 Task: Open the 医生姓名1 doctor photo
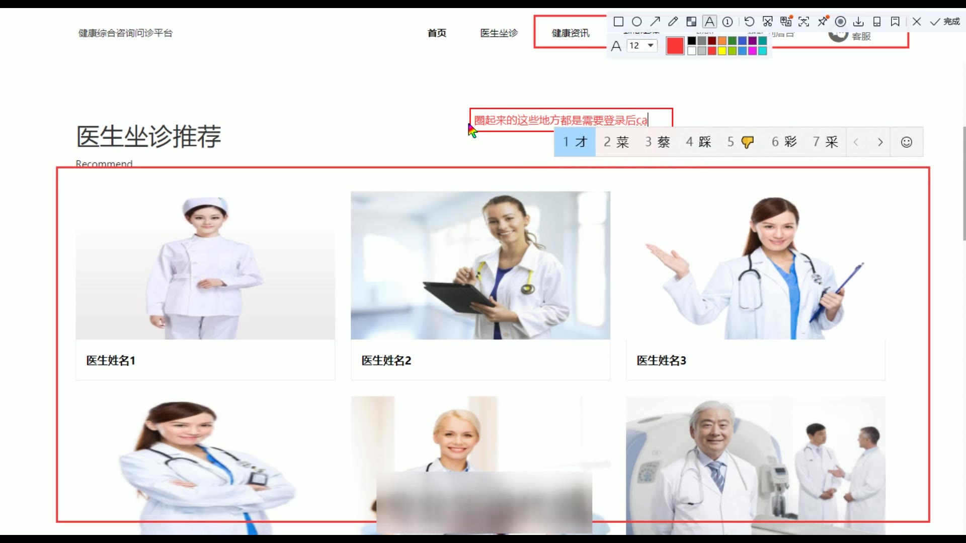click(x=205, y=265)
